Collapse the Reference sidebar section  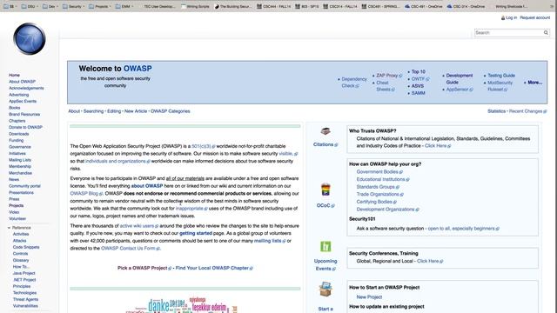(x=10, y=228)
